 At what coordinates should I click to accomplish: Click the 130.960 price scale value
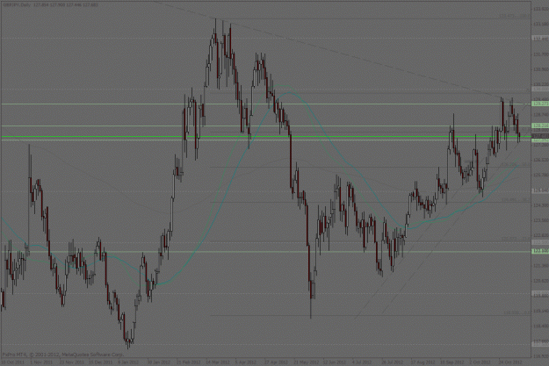(540, 69)
